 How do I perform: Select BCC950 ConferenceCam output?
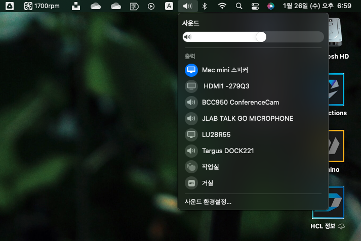[x=253, y=102]
